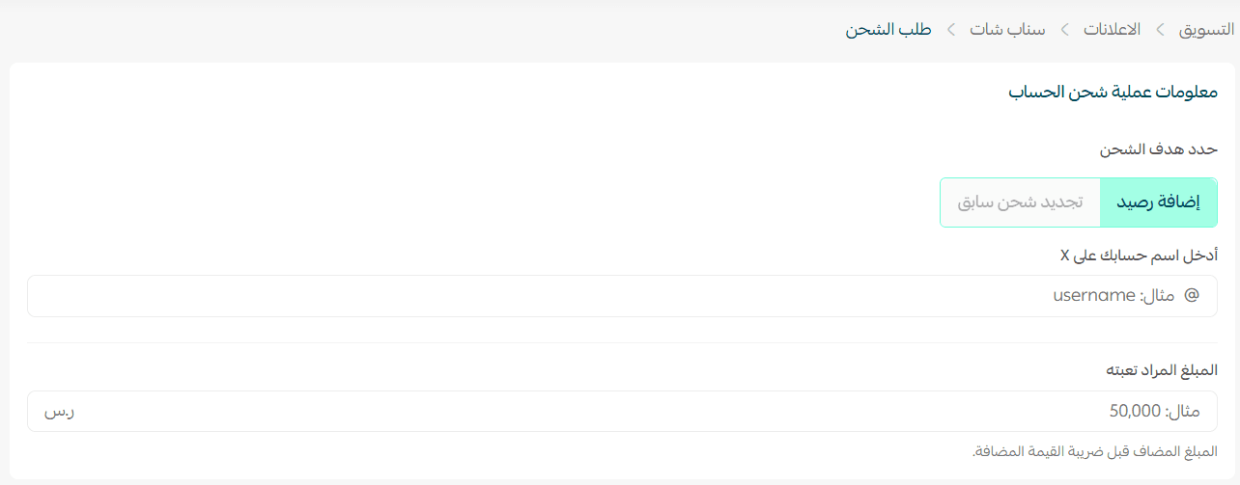Click the حدد هدف الشحن label
Image resolution: width=1240 pixels, height=485 pixels.
click(1159, 149)
